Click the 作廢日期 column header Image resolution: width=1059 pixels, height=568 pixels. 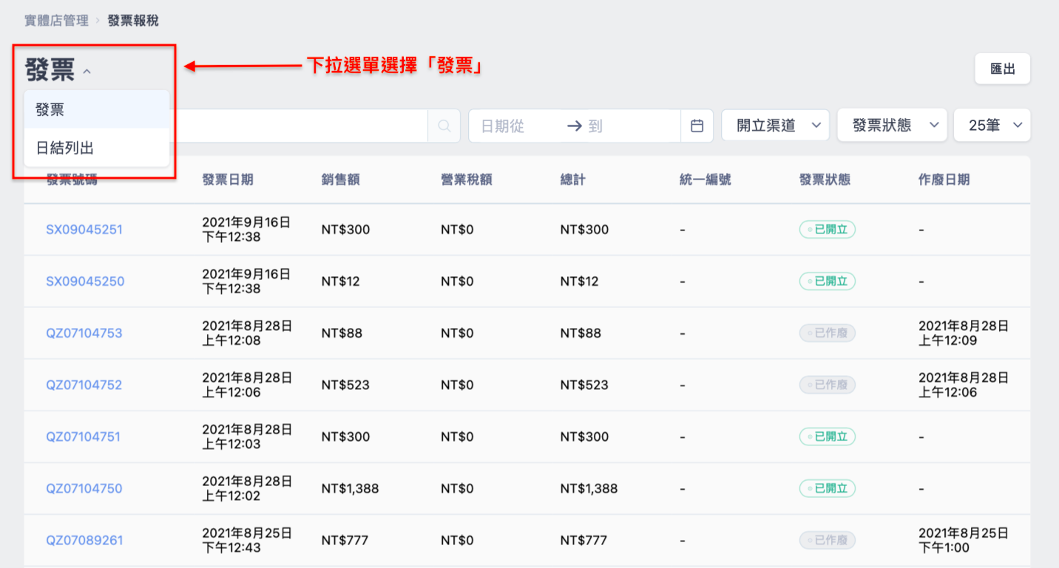tap(944, 179)
